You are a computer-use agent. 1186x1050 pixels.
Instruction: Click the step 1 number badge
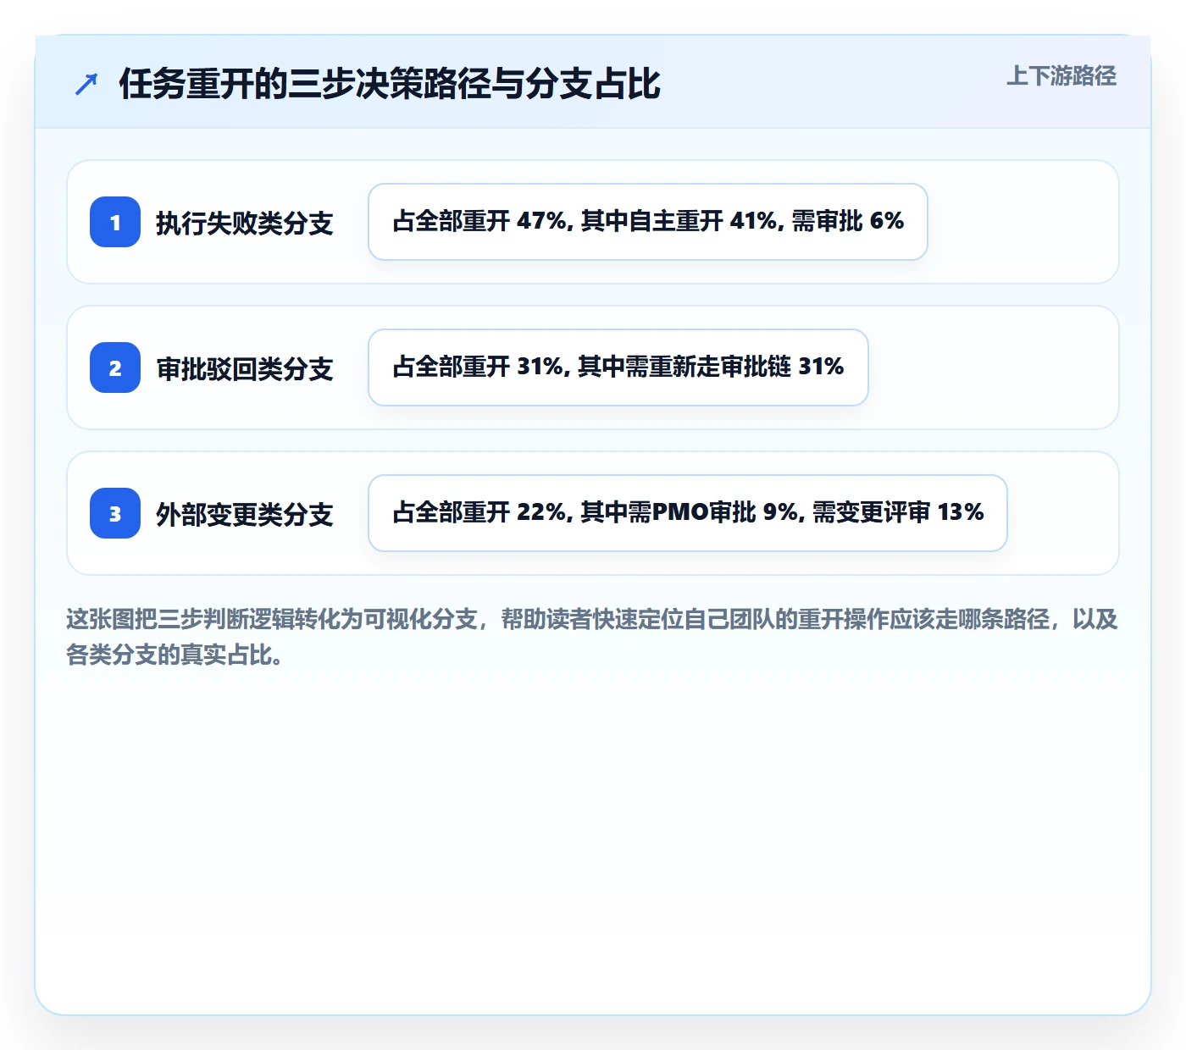coord(115,222)
